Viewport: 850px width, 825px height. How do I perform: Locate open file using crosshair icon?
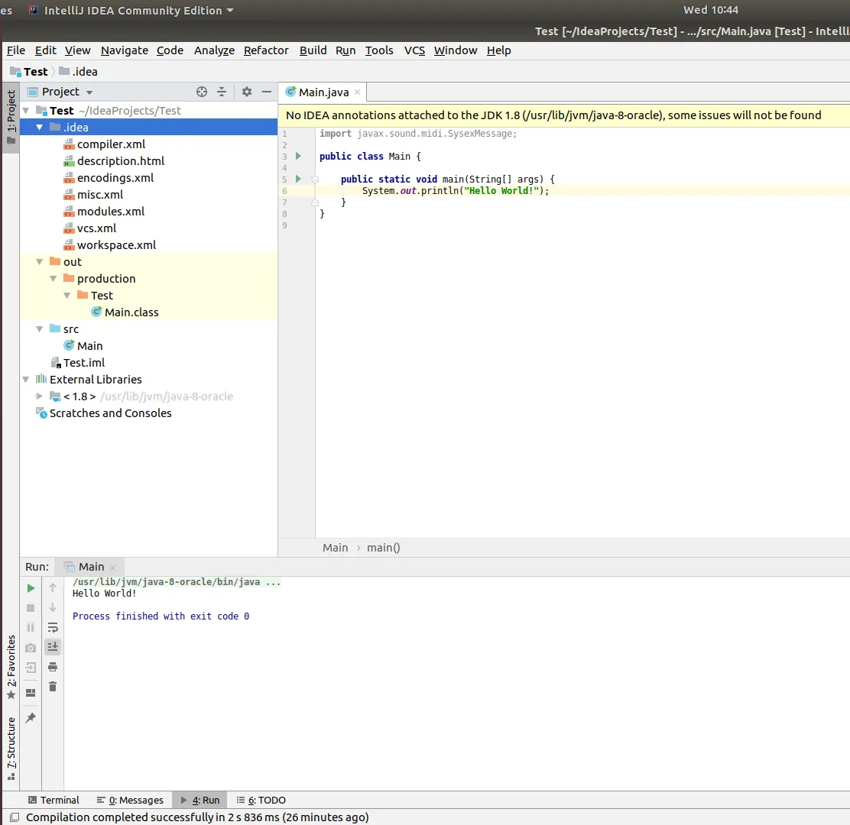click(201, 91)
